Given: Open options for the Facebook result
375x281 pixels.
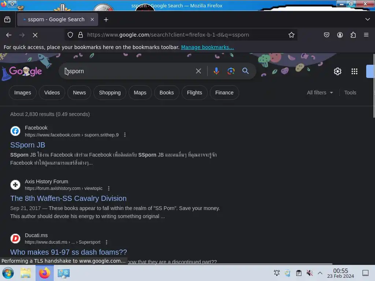Looking at the screenshot, I should coord(125,135).
